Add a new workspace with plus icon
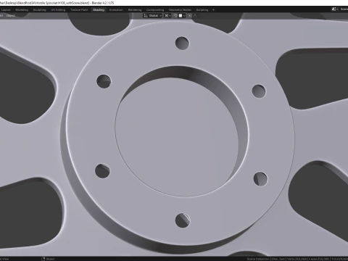The height and width of the screenshot is (261, 348). coord(213,10)
